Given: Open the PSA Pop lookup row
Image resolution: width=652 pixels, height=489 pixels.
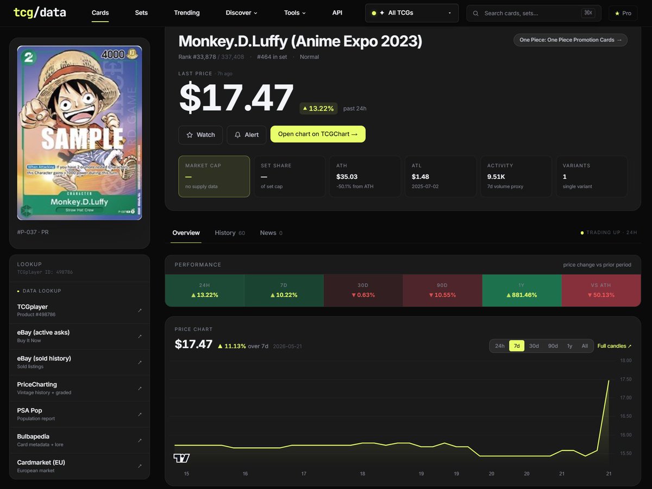Looking at the screenshot, I should [79, 415].
